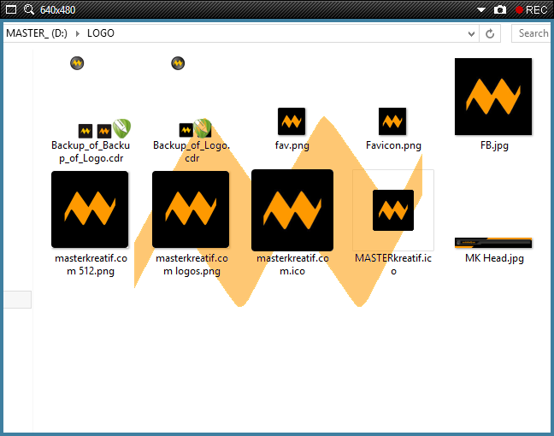Click the Backup_of_Logo.cdr file name
The width and height of the screenshot is (554, 436).
[192, 151]
